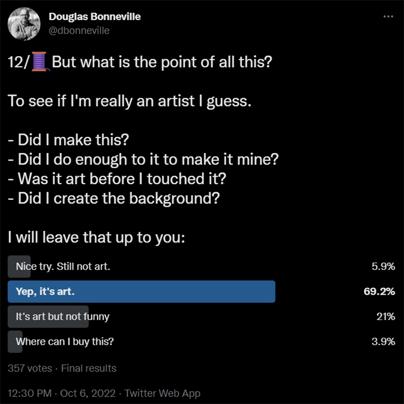Open the 'Twitter Web App' source link
The height and width of the screenshot is (404, 404).
coord(163,393)
